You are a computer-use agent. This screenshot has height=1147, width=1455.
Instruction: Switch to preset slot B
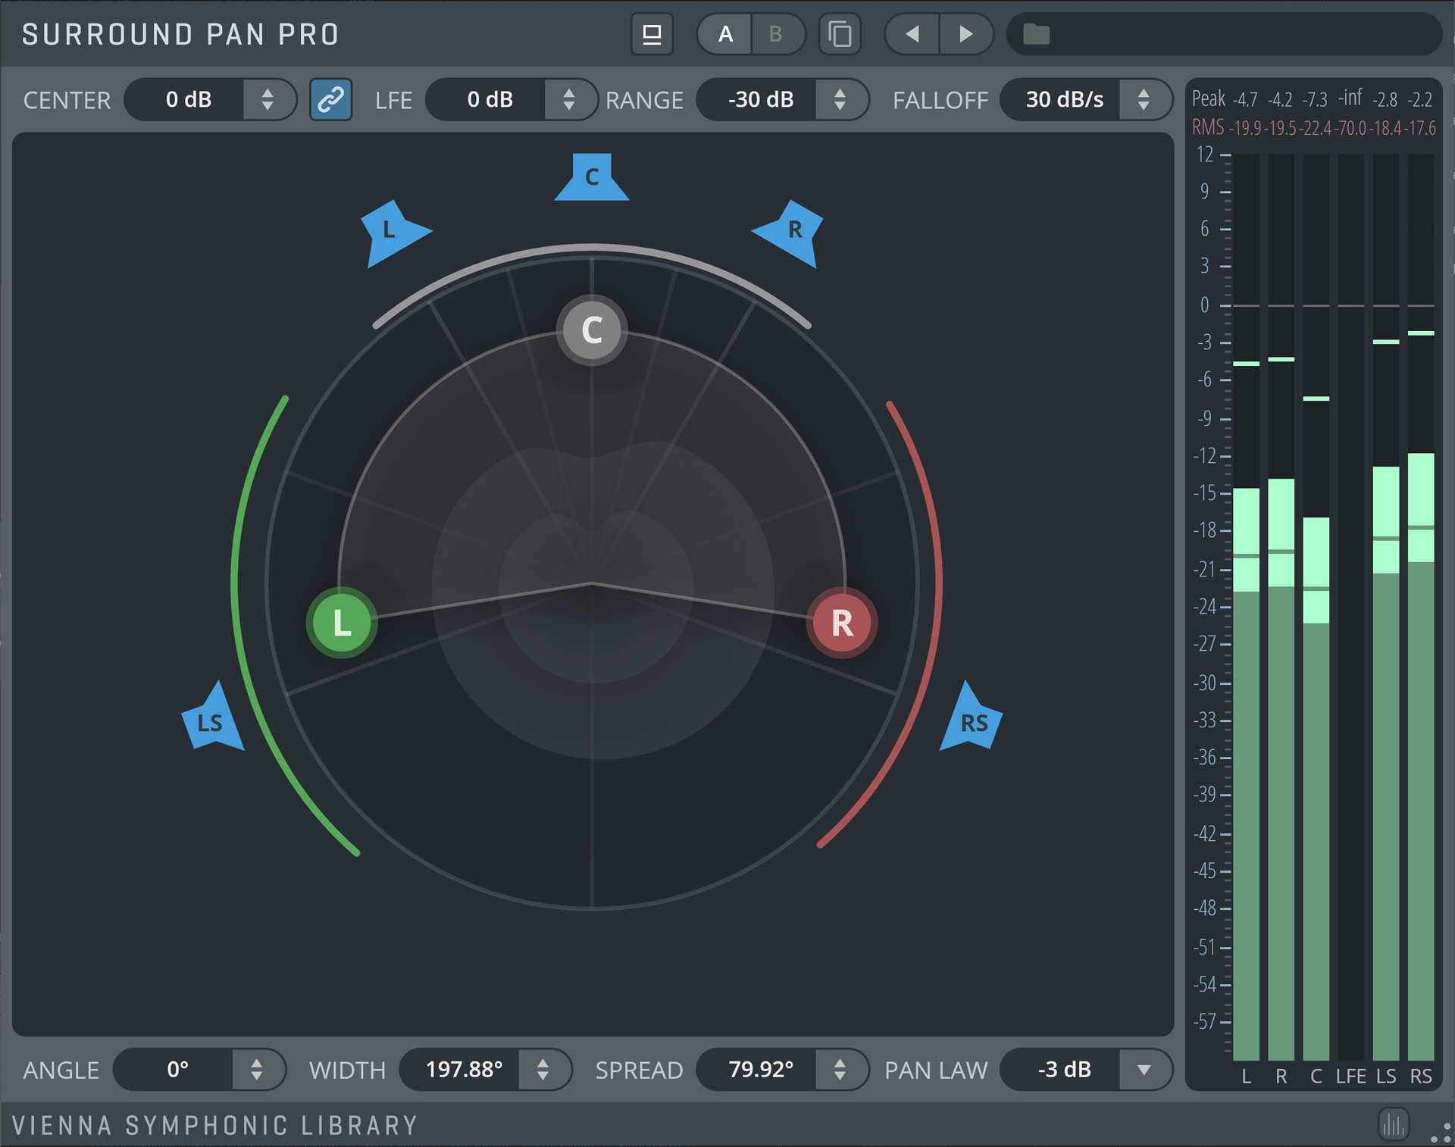(x=775, y=34)
